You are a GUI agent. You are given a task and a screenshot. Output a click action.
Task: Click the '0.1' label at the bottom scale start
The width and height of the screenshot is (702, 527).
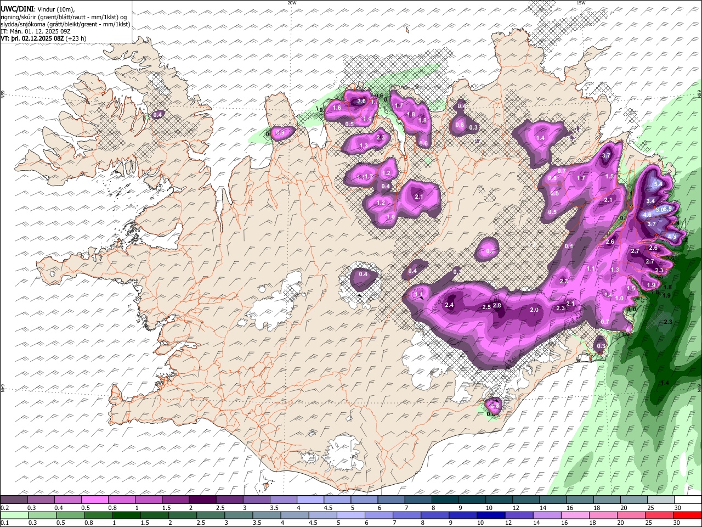4,523
